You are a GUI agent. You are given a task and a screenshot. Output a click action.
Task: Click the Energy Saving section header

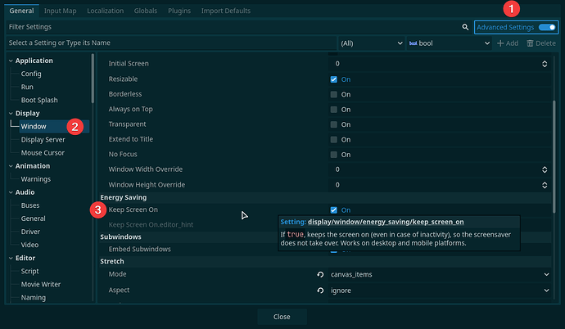pos(324,197)
